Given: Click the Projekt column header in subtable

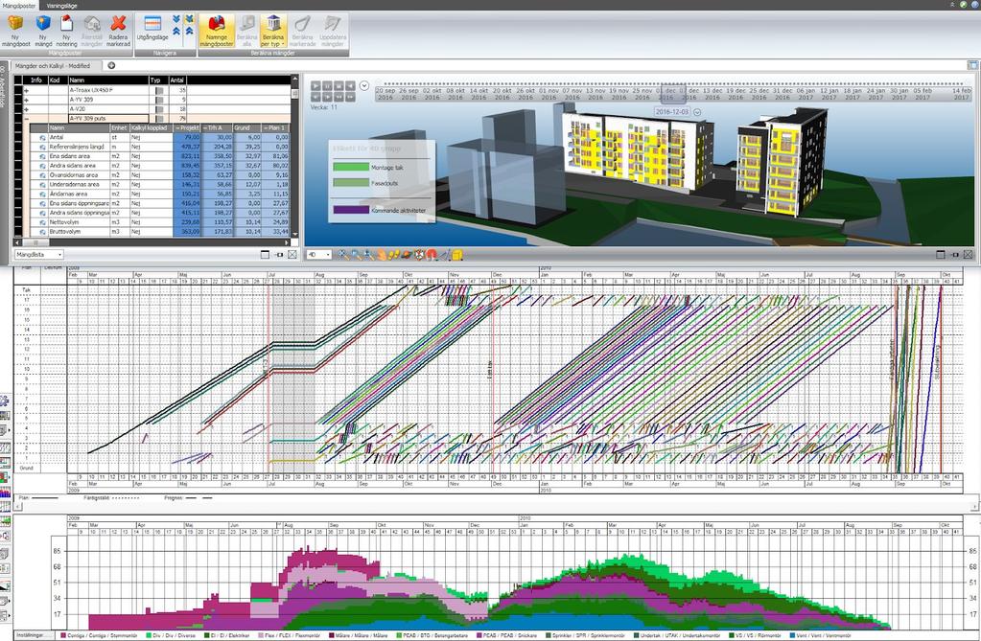Looking at the screenshot, I should (x=187, y=127).
